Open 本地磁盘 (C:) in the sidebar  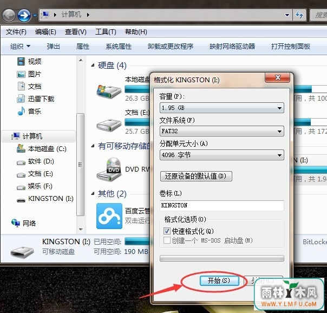(x=42, y=149)
